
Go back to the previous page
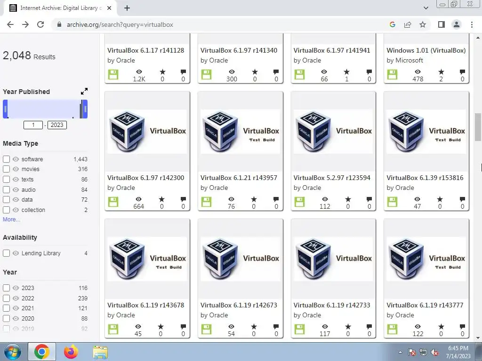point(10,24)
